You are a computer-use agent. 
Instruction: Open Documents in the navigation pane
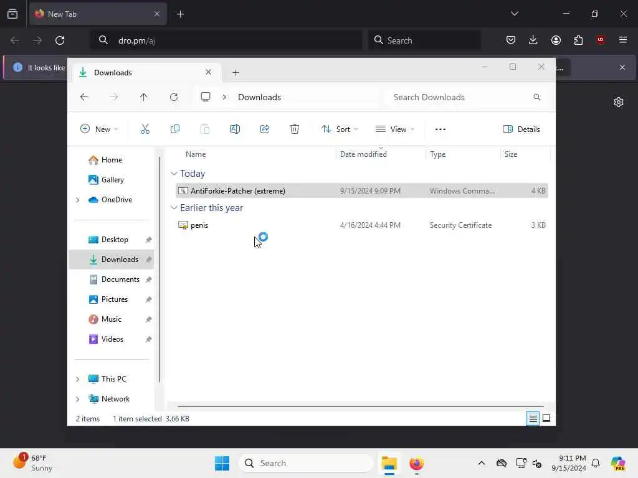tap(115, 279)
